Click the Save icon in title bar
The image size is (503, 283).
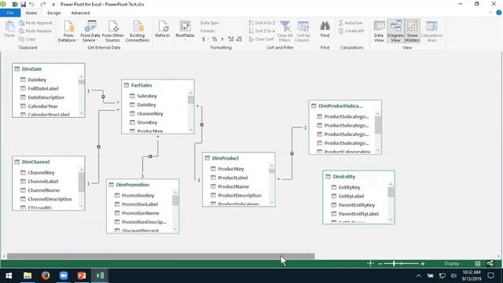(x=23, y=5)
